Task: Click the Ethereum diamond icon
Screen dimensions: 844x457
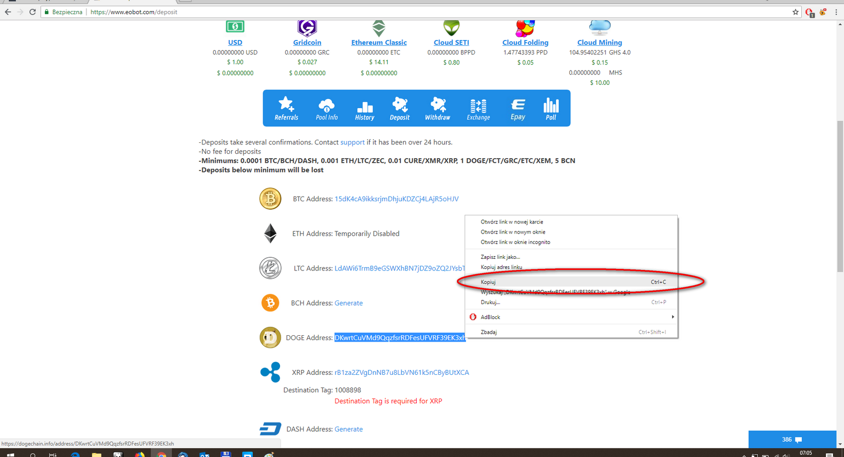Action: [x=271, y=234]
